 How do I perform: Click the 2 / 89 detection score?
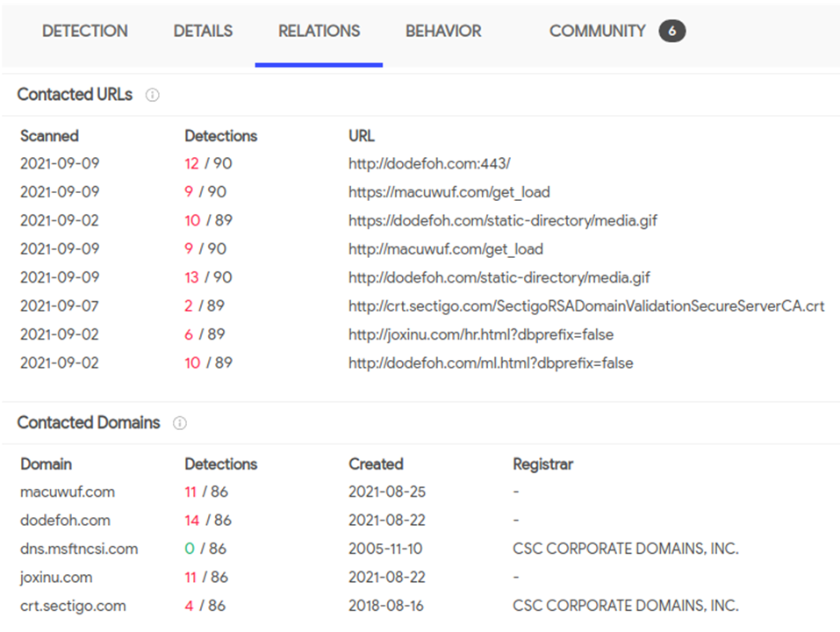coord(205,305)
